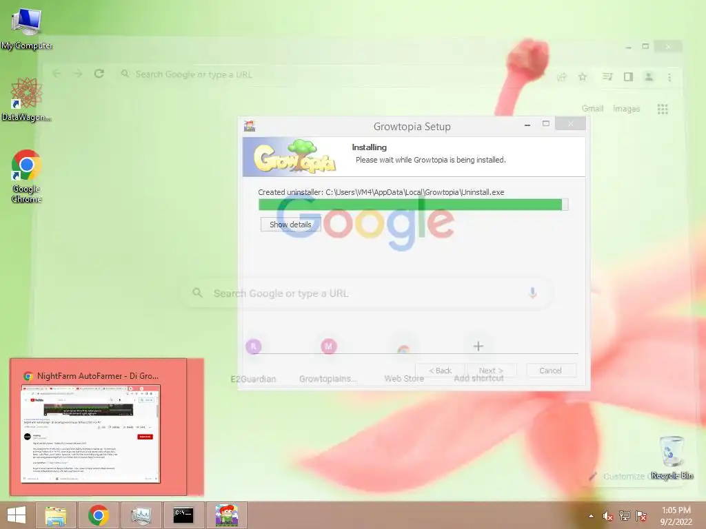Image resolution: width=706 pixels, height=529 pixels.
Task: Click Chrome's forward navigation arrow
Action: point(78,74)
